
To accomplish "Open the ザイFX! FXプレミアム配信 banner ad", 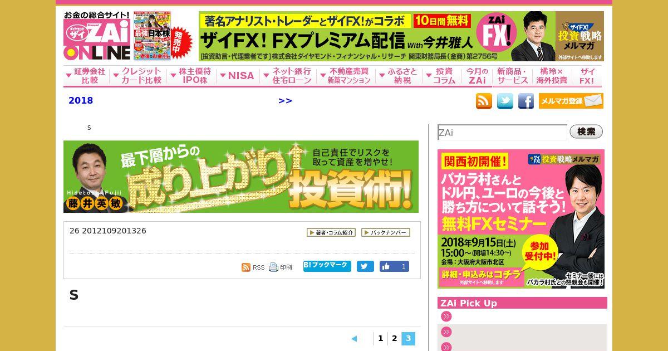I will pyautogui.click(x=377, y=36).
